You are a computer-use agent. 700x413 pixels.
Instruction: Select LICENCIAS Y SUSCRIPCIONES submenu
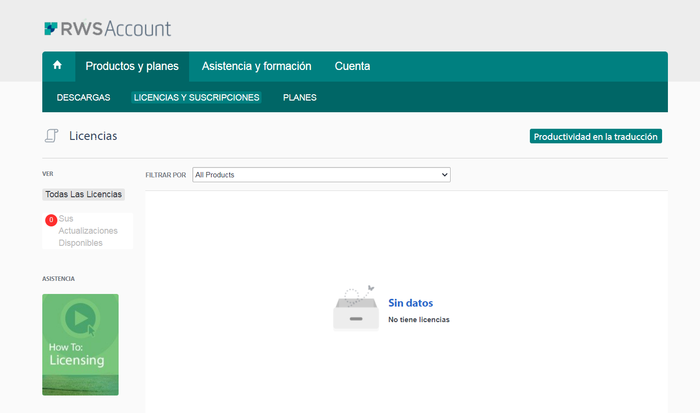(x=196, y=98)
